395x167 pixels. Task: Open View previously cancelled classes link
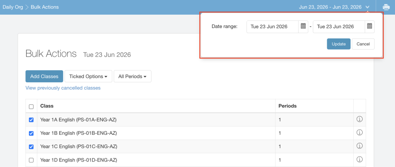(x=63, y=88)
